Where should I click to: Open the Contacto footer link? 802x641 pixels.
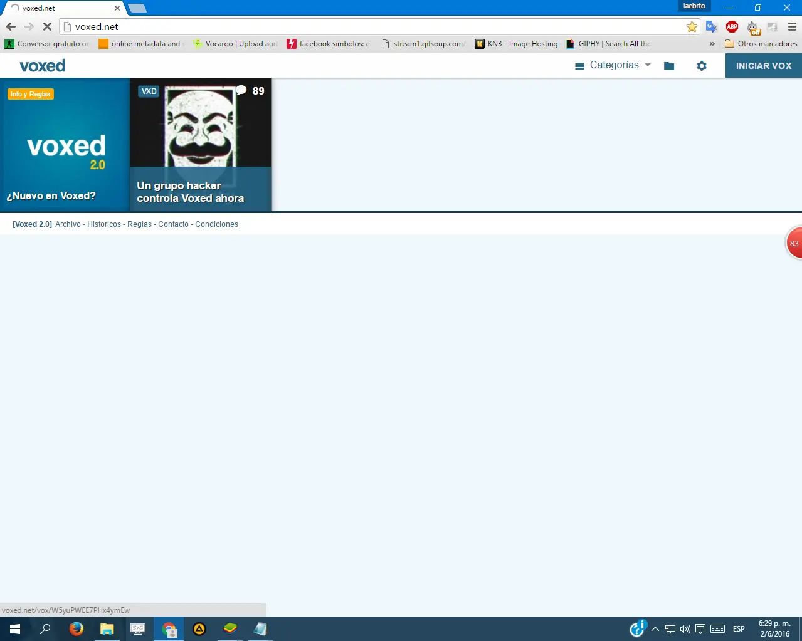173,224
